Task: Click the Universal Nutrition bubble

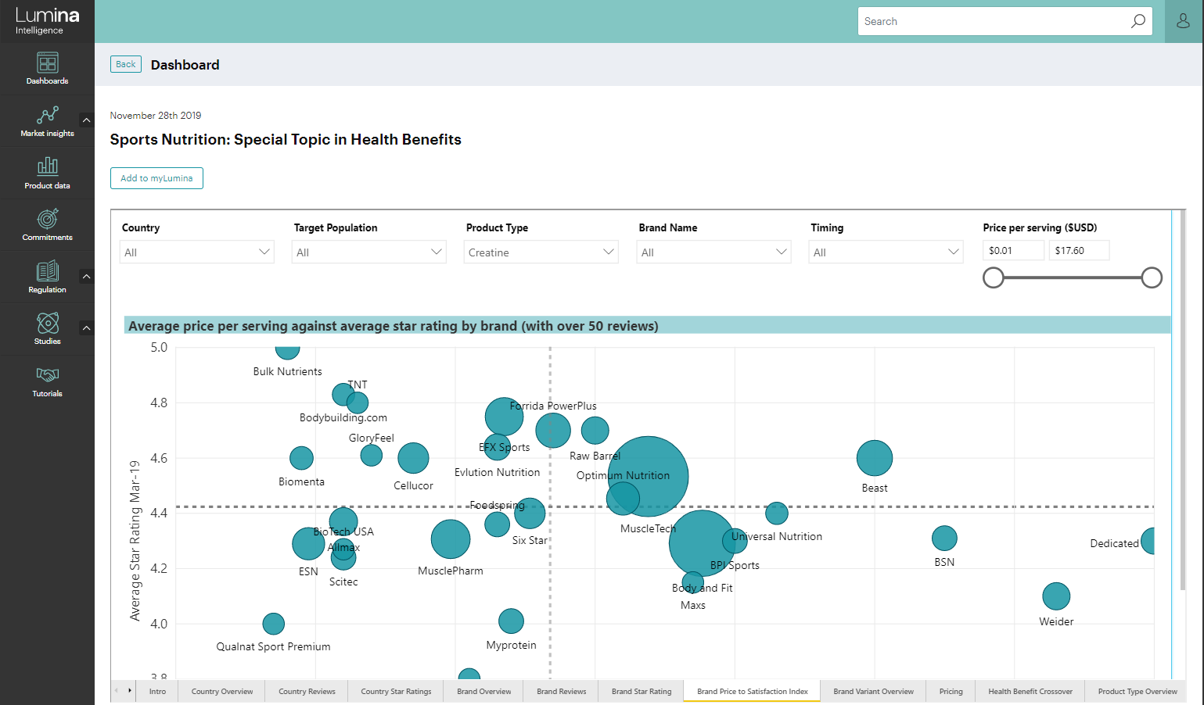Action: point(776,514)
